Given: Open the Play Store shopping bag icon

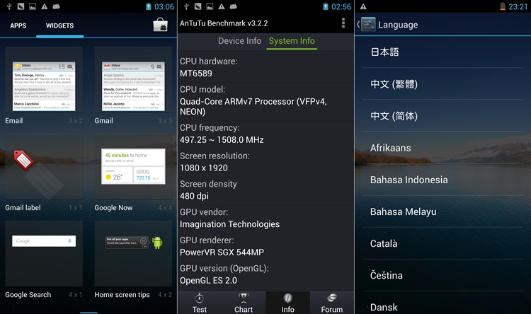Looking at the screenshot, I should [161, 25].
